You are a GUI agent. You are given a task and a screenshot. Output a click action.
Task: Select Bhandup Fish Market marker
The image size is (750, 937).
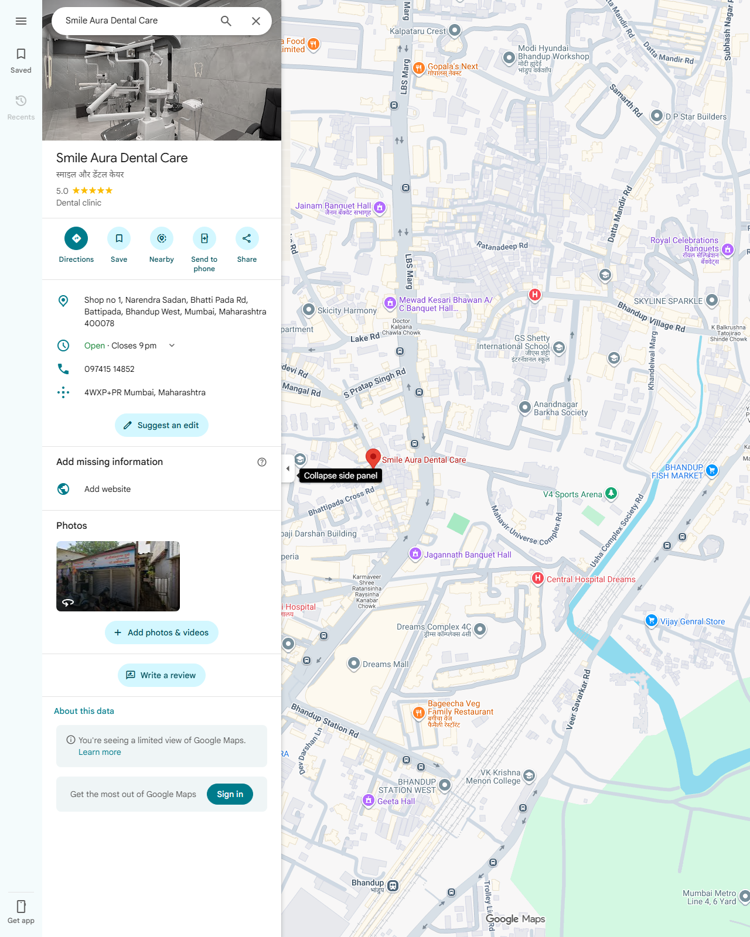(x=712, y=470)
